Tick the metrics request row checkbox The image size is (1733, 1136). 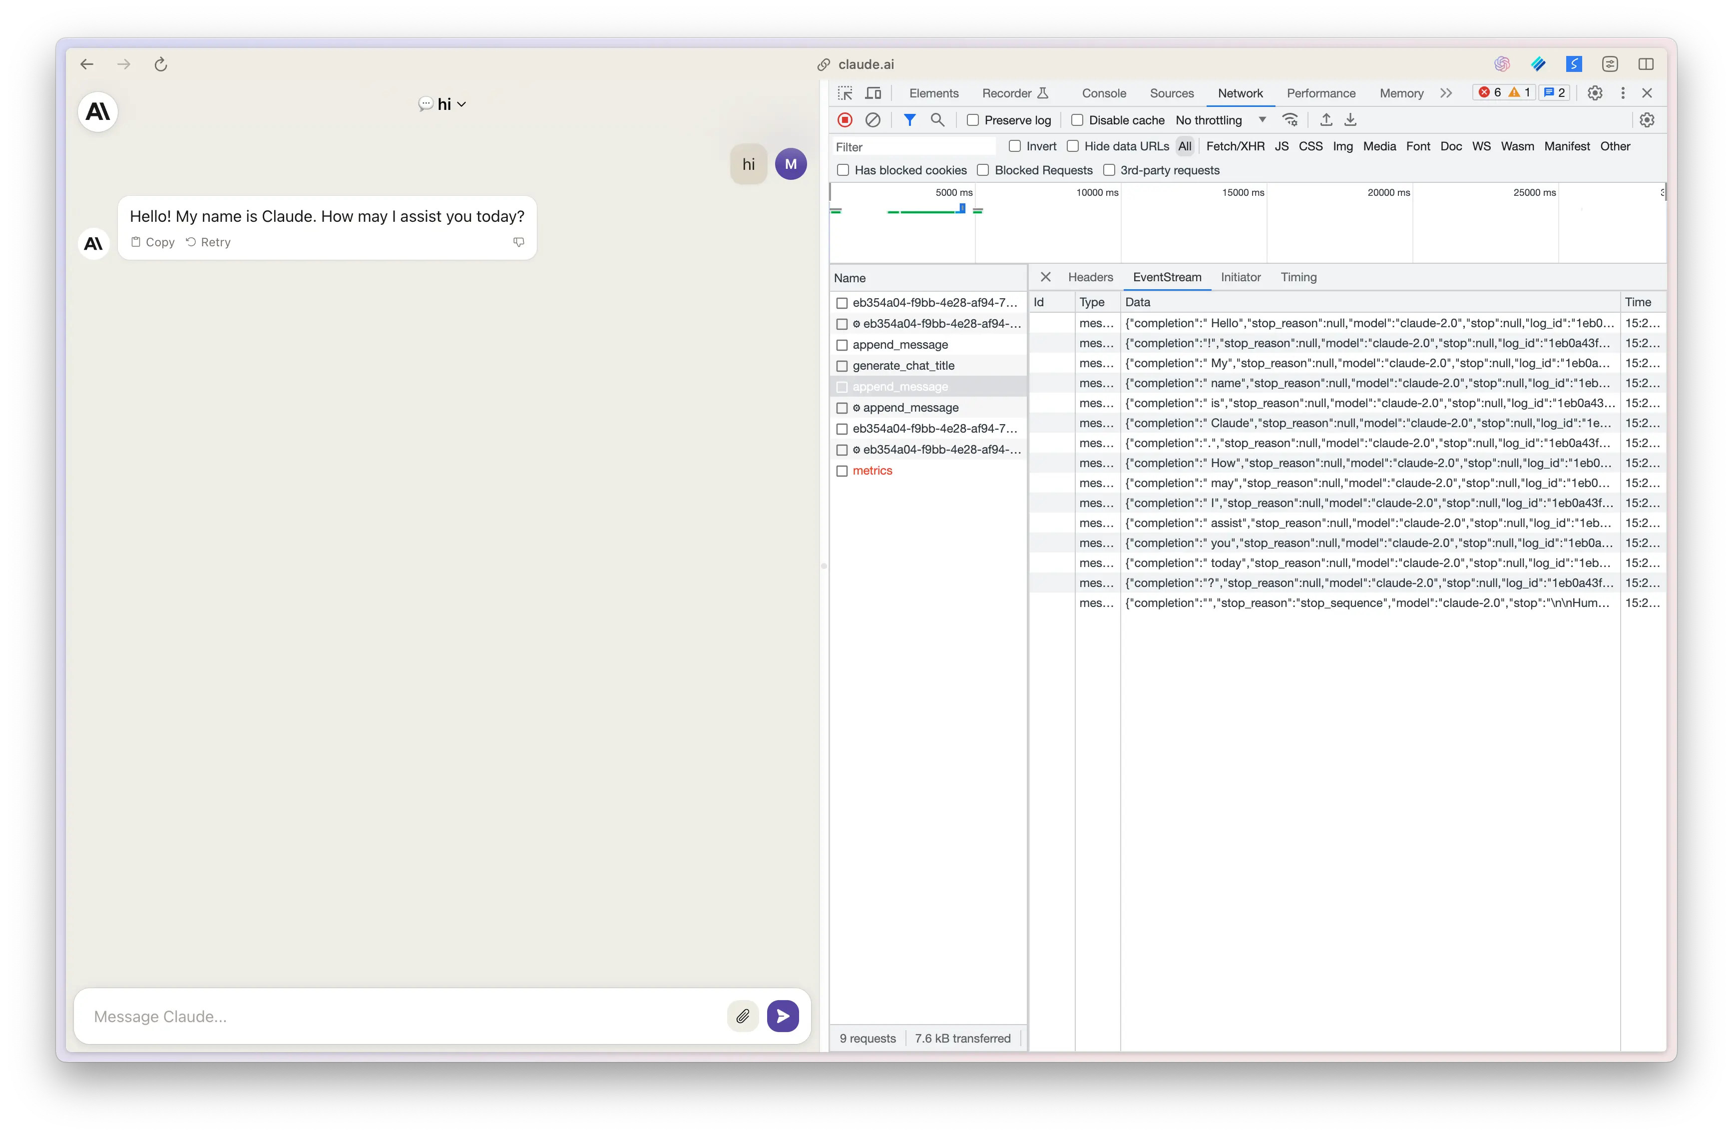click(842, 471)
